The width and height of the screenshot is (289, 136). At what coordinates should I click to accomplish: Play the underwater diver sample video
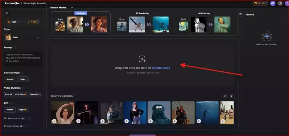click(x=199, y=121)
